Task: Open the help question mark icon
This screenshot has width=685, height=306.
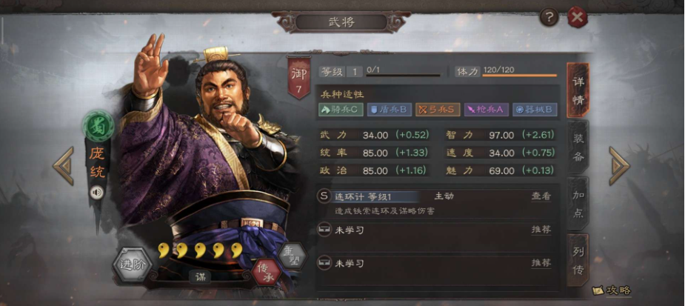Action: point(549,17)
